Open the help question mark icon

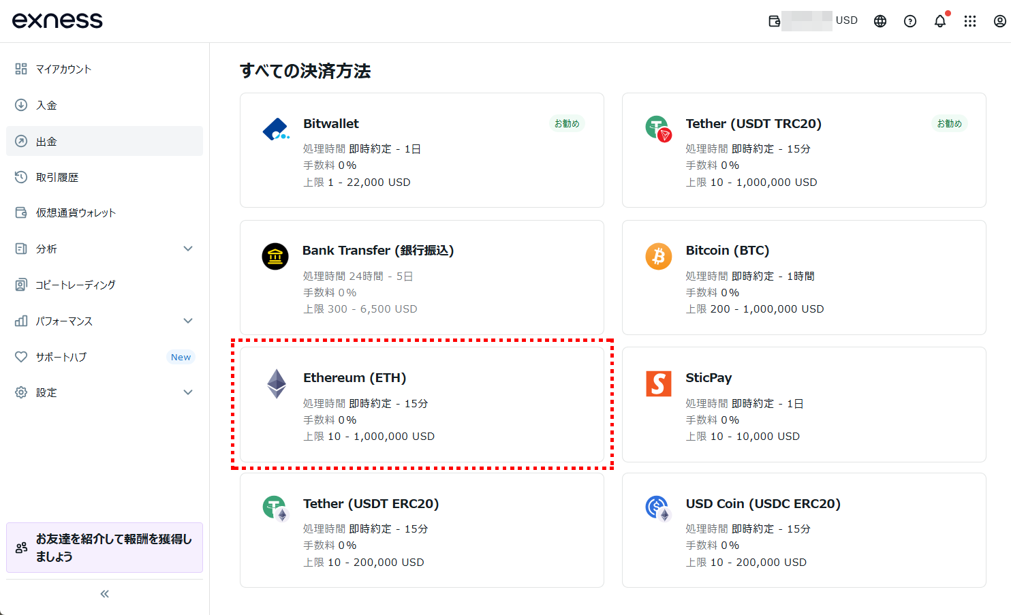910,21
